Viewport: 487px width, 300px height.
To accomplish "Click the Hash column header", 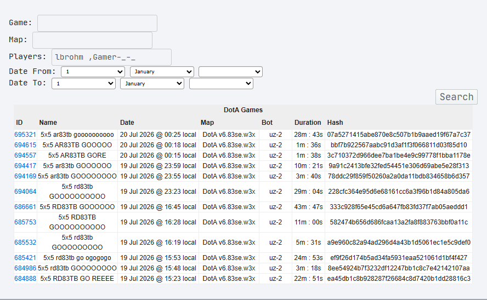I will pyautogui.click(x=335, y=123).
